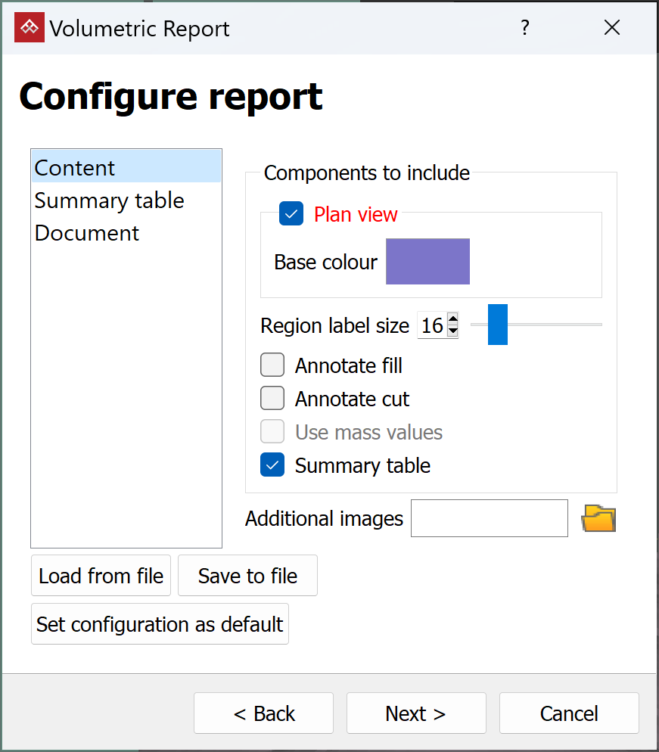Viewport: 659px width, 752px height.
Task: Click the Save to file button
Action: [247, 576]
